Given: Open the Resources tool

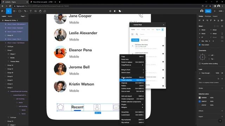Looking at the screenshot, I should (x=36, y=11).
